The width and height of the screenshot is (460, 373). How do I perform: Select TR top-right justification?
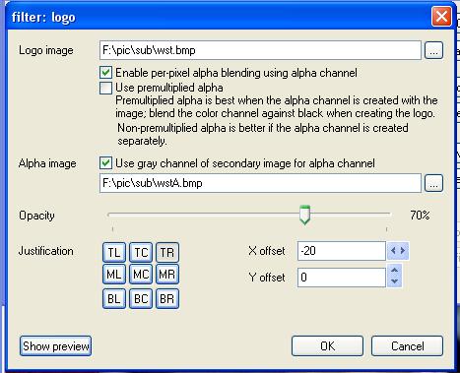tap(167, 252)
